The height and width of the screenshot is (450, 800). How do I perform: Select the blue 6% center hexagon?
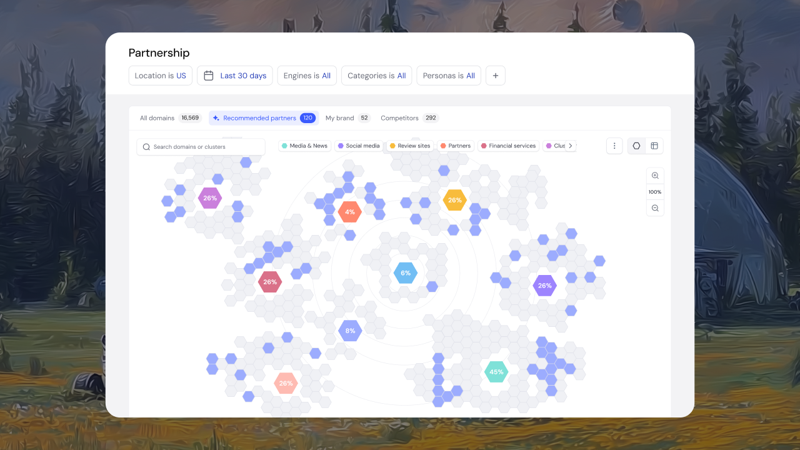(406, 273)
